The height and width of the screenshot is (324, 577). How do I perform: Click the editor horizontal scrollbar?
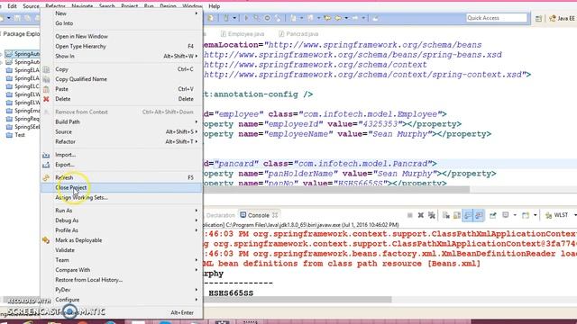tap(336, 190)
